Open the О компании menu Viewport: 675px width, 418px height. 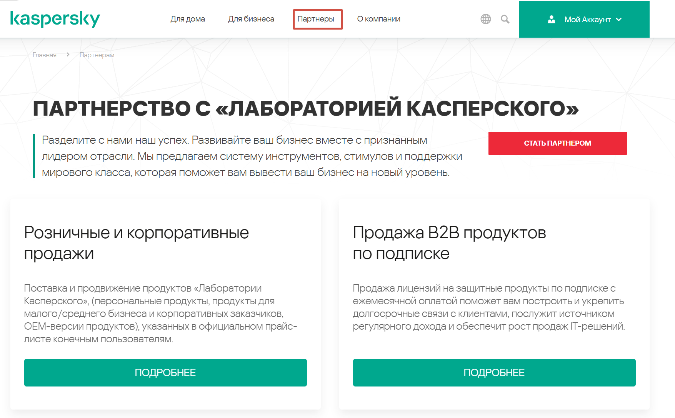coord(379,19)
